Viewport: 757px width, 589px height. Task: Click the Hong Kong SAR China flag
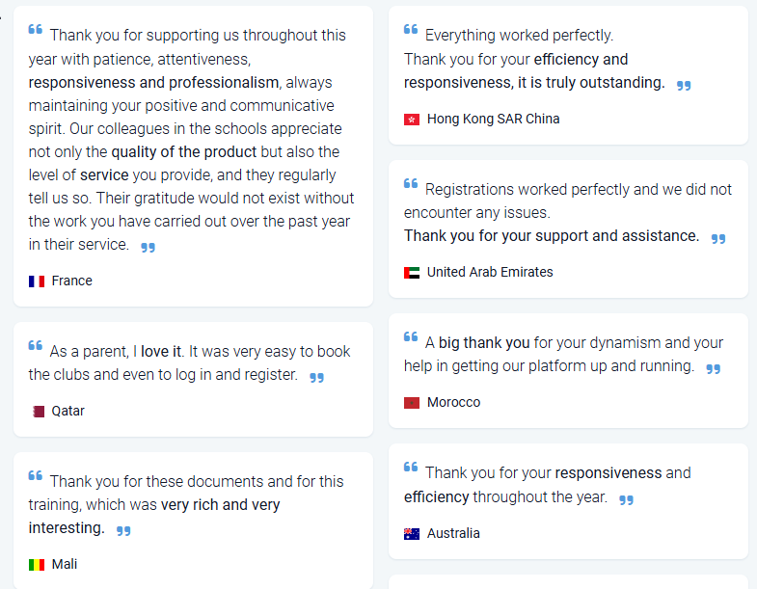coord(412,120)
